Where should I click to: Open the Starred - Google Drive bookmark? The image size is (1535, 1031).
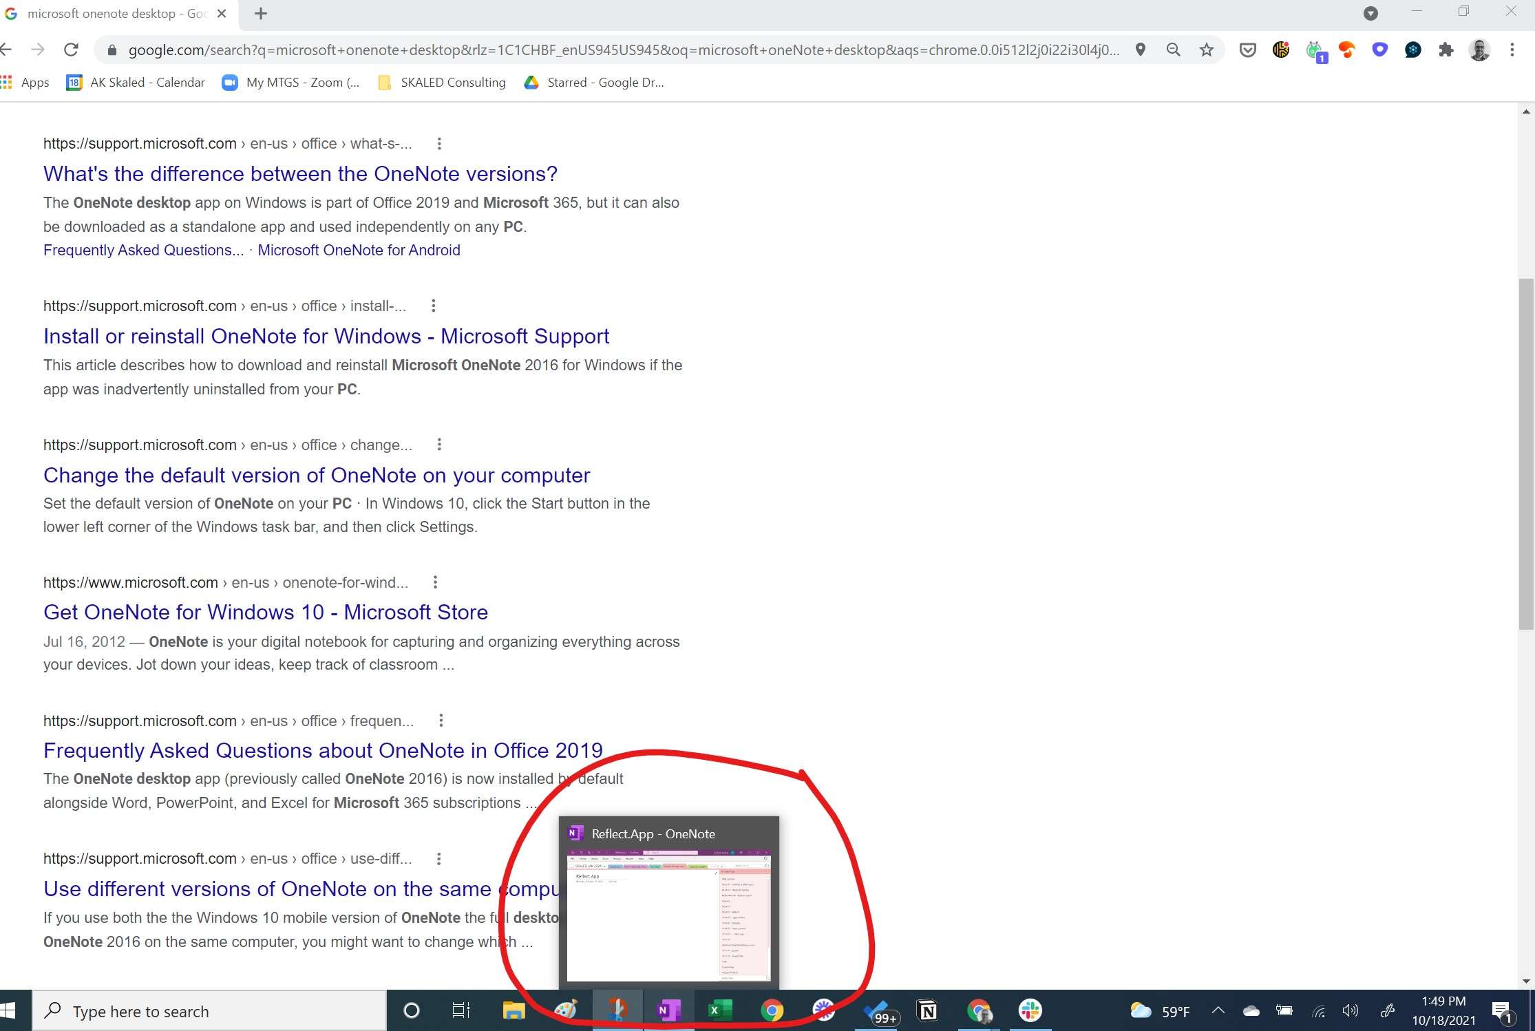tap(594, 83)
